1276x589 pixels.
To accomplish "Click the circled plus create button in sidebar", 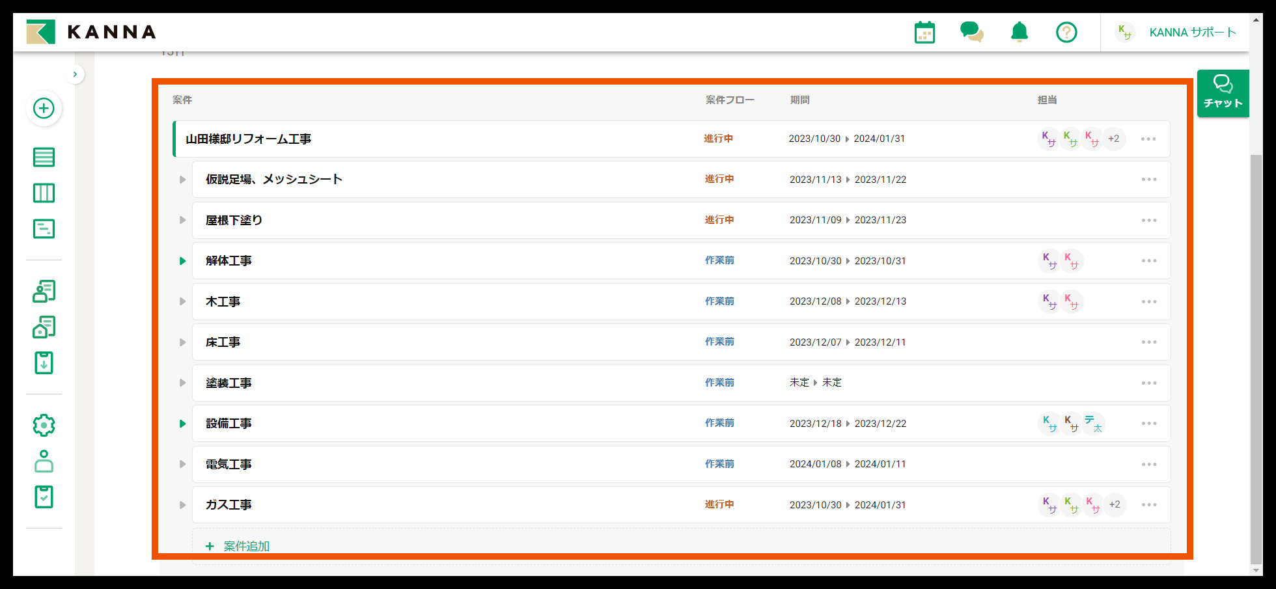I will [x=44, y=108].
